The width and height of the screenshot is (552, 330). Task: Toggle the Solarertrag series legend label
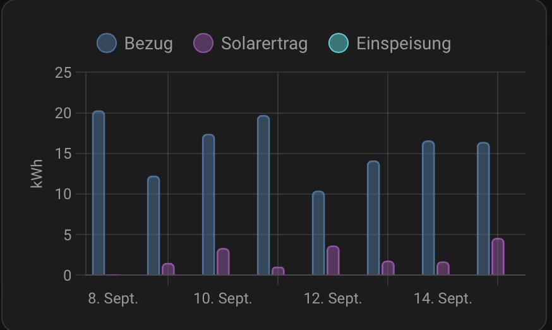pos(264,43)
